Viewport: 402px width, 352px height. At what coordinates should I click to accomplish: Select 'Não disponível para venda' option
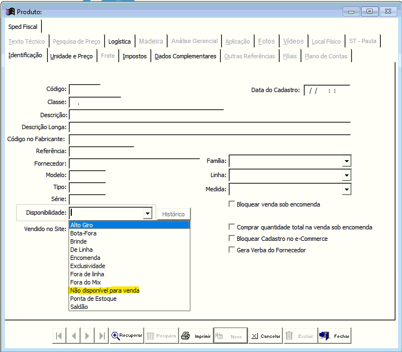pos(105,290)
